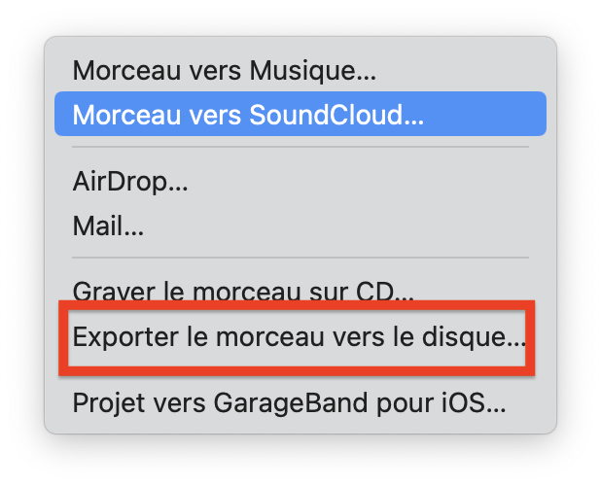Click the Mail… share option
The height and width of the screenshot is (486, 601).
point(300,226)
